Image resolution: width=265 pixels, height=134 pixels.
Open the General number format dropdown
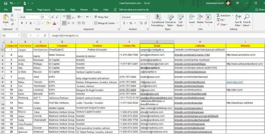pos(146,17)
